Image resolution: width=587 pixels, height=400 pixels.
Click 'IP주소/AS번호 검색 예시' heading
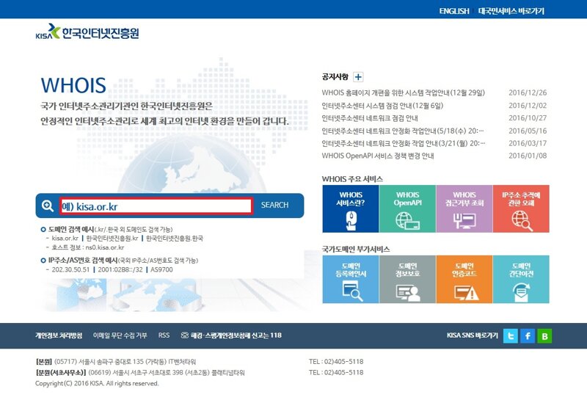(83, 260)
